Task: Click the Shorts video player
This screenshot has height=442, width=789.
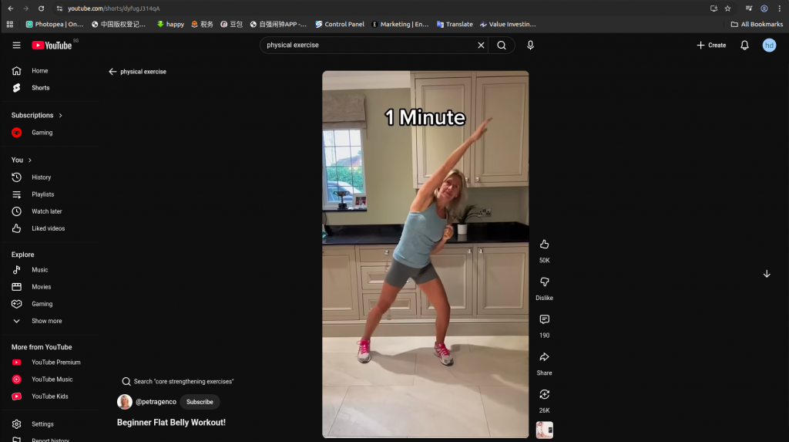Action: point(425,255)
